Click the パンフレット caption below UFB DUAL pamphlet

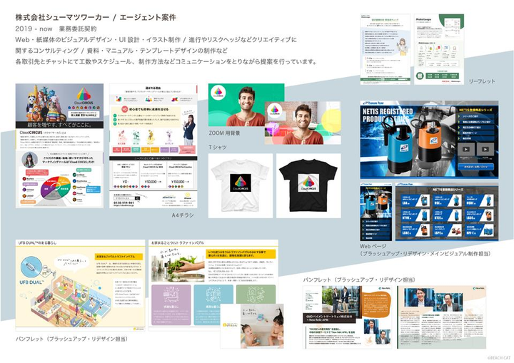pos(72,339)
